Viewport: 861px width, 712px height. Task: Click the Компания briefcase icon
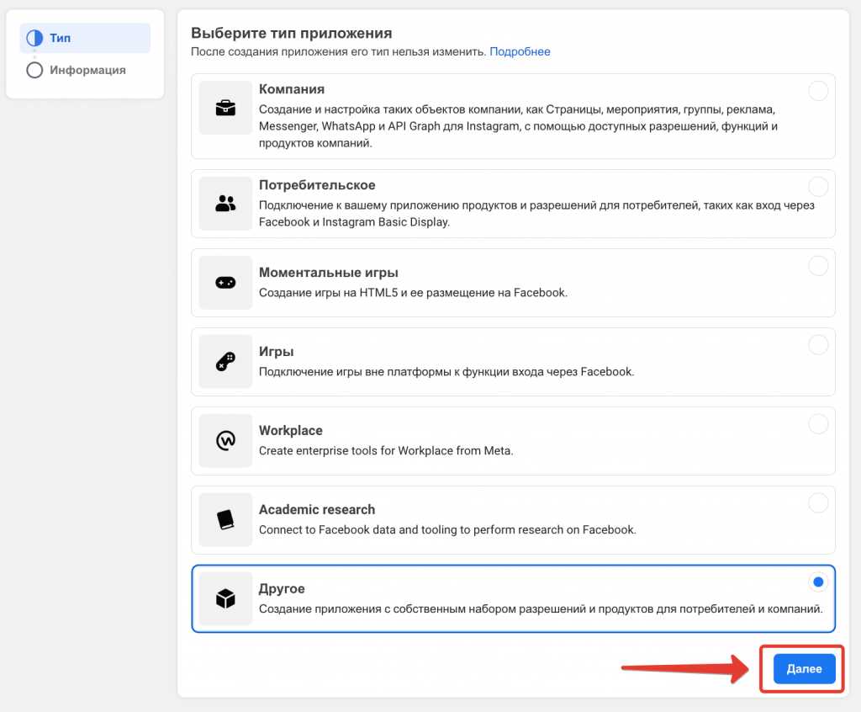pyautogui.click(x=225, y=108)
